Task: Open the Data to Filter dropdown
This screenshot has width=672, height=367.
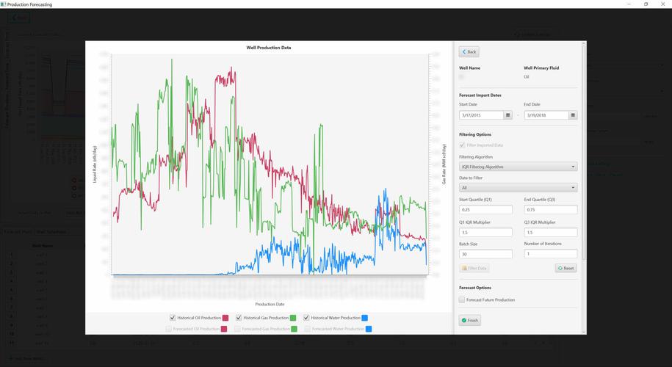Action: (x=519, y=188)
